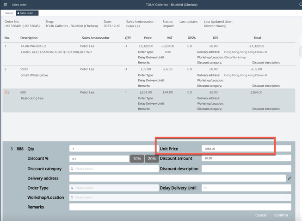Click the search icon in top-right corner
The image size is (302, 221).
[300, 5]
